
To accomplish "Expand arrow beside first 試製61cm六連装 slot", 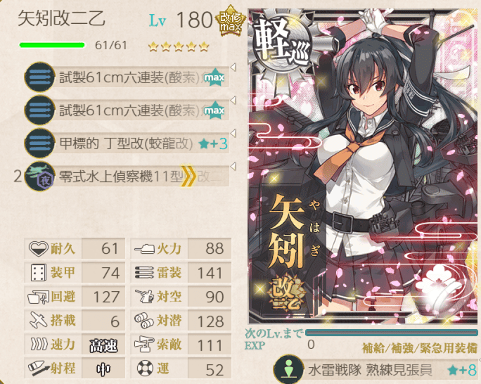I will (x=233, y=68).
